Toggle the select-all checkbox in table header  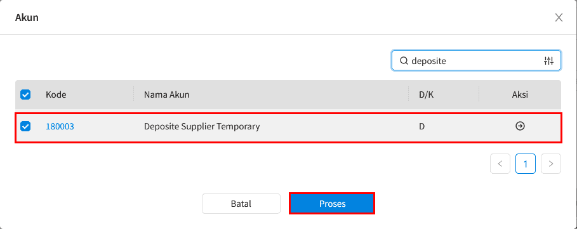tap(25, 95)
